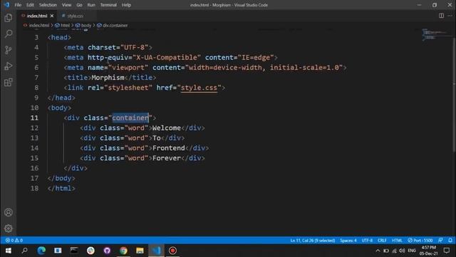Select the index.html editor tab
Viewport: 456px width, 257px height.
37,16
